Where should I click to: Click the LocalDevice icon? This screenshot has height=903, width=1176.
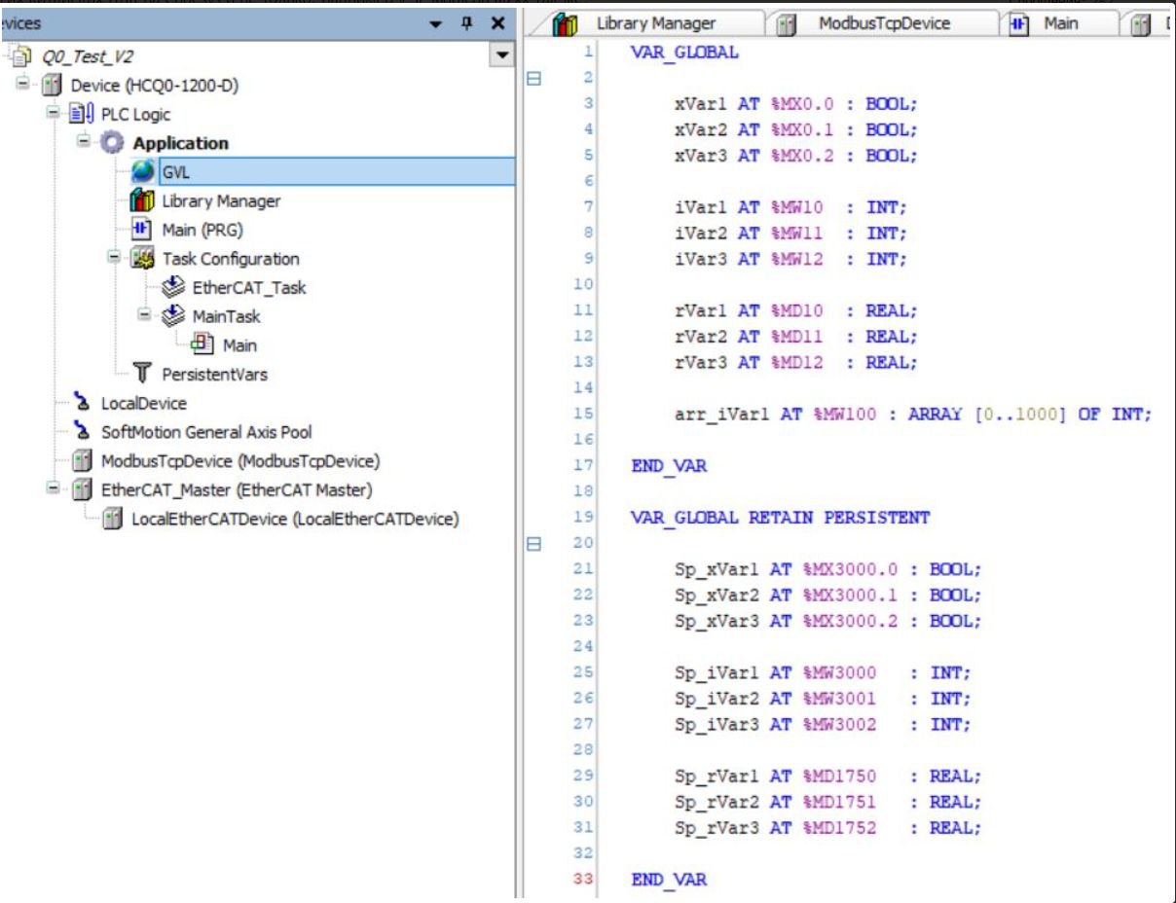click(84, 403)
